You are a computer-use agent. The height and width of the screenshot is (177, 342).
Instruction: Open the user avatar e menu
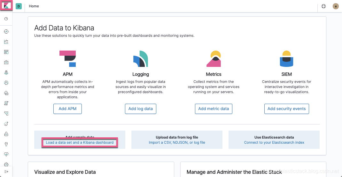(336, 6)
